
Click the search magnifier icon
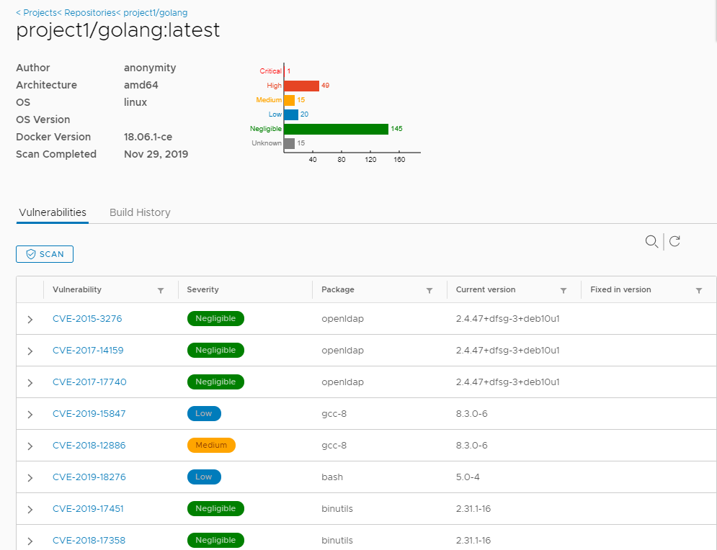651,242
